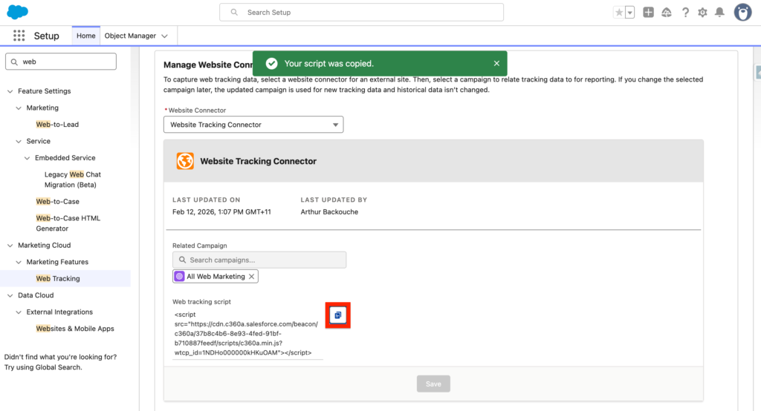Open the Setup gear icon
The image size is (761, 411).
click(x=702, y=13)
